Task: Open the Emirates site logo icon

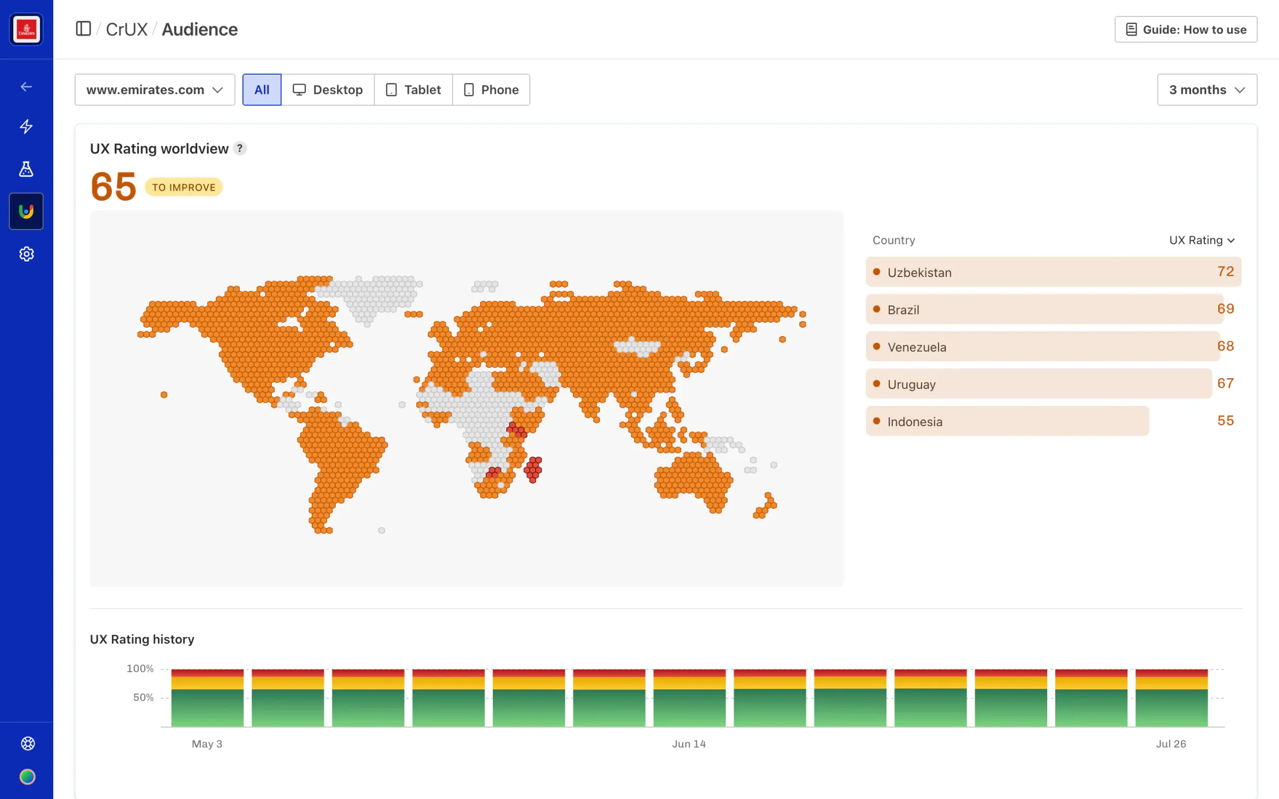Action: coord(26,29)
